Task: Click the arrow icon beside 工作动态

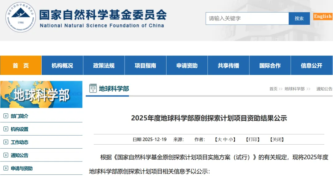Action: (x=6, y=142)
